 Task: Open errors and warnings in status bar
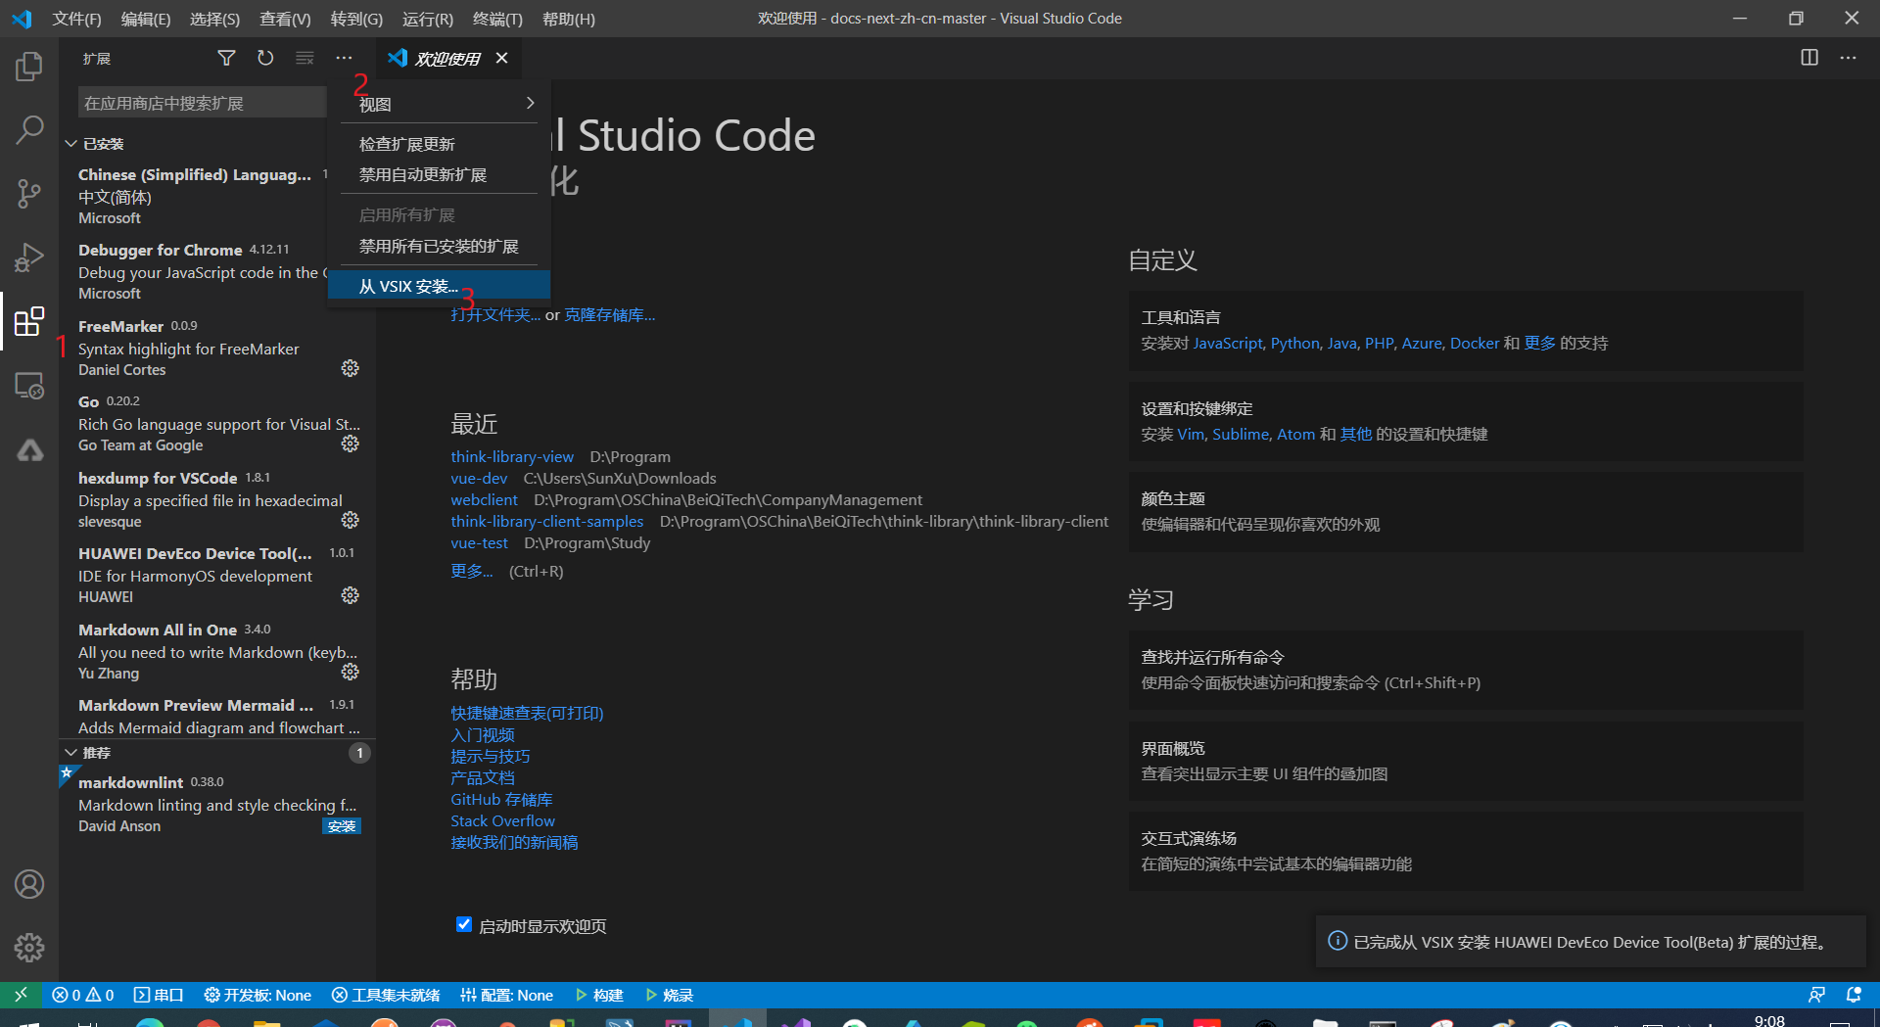click(83, 995)
